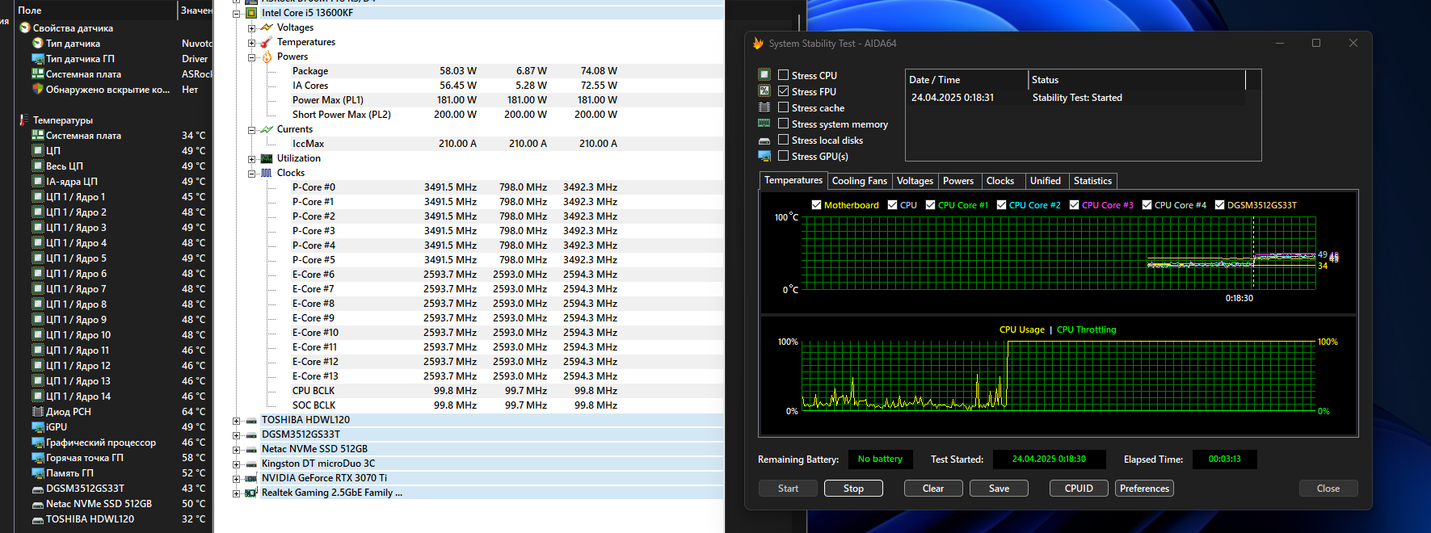
Task: Collapse the Clocks node
Action: pos(251,173)
